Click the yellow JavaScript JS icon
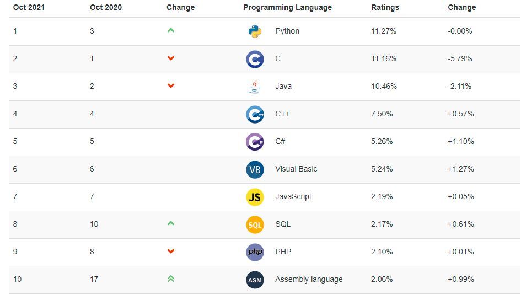This screenshot has width=521, height=294. point(255,197)
